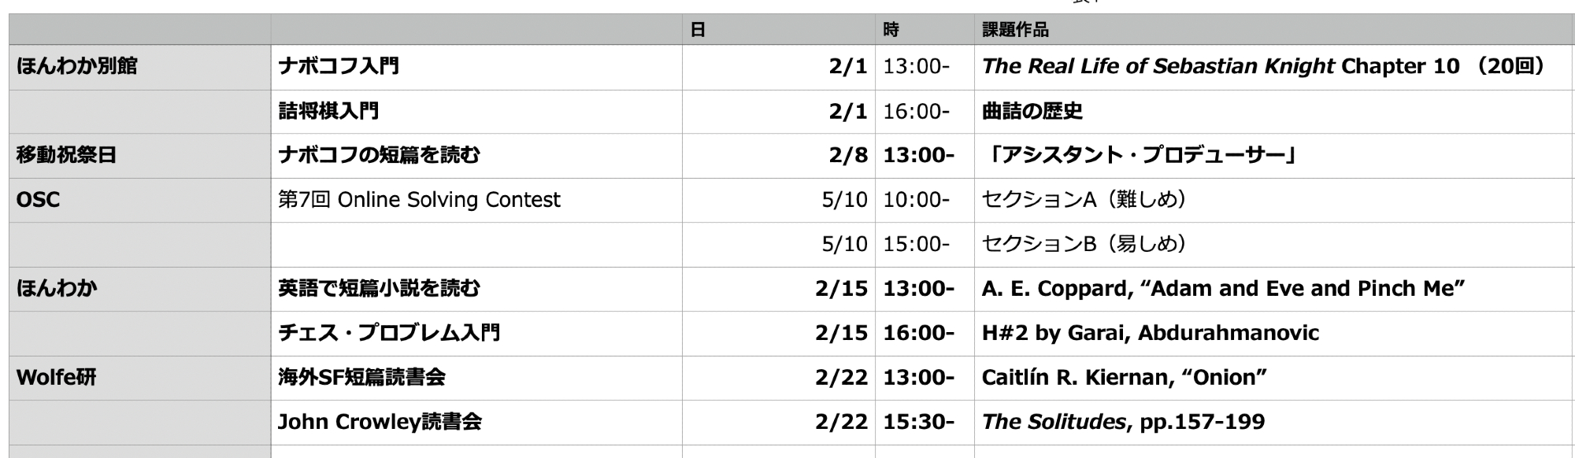
Task: Click the 時 column header cell
Action: 924,30
